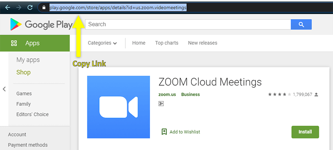Click the Google Play logo

41,24
